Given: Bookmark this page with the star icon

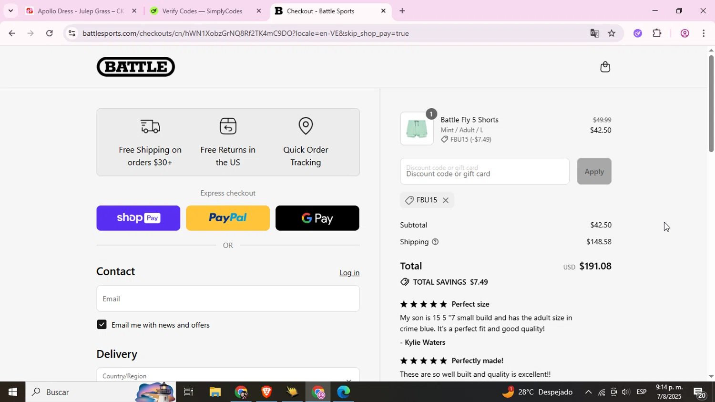Looking at the screenshot, I should coord(612,33).
